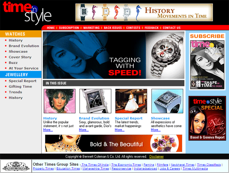Open the Responservice footer link
Viewport: 229px width, 173px height.
121,168
